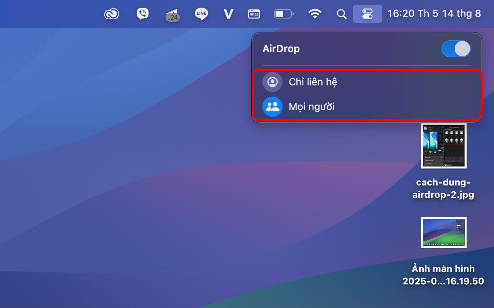The image size is (494, 308).
Task: Turn off the AirDrop switch
Action: click(456, 49)
